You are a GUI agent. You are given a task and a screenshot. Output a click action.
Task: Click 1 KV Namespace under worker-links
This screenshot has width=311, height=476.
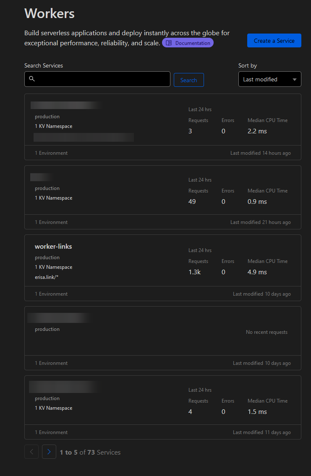pyautogui.click(x=53, y=267)
